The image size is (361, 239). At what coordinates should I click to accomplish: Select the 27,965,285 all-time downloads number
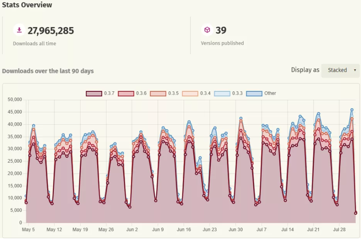[x=50, y=30]
